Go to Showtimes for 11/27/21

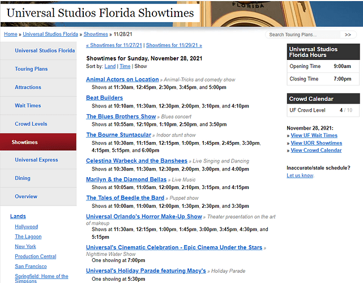pos(114,45)
